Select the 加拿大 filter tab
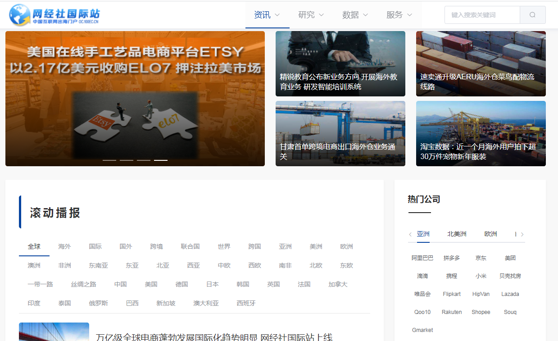The image size is (558, 341). (x=338, y=284)
